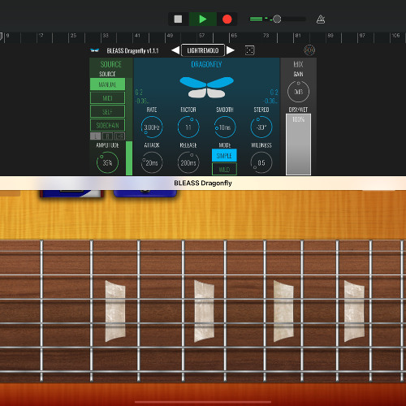Click timeline ruler at bar 25
Image resolution: width=406 pixels, height=406 pixels.
point(73,36)
